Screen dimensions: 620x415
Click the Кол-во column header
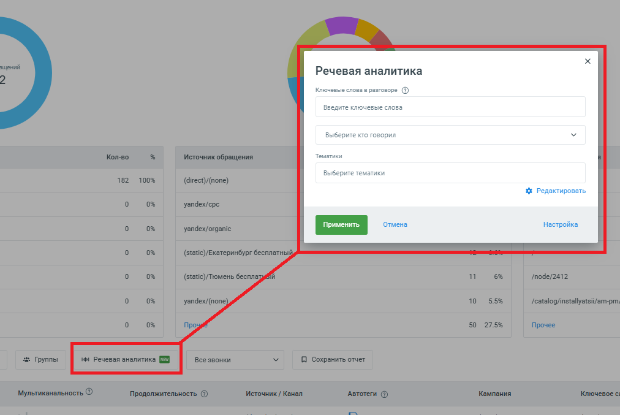pos(118,157)
